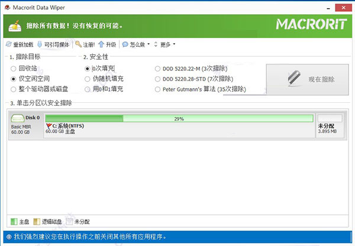Click the 主盘 green legend swatch

14,222
